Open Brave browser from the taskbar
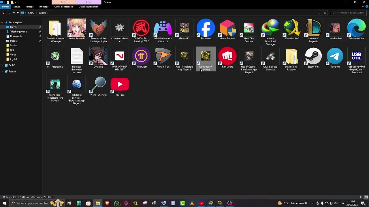The height and width of the screenshot is (207, 369). tap(107, 203)
